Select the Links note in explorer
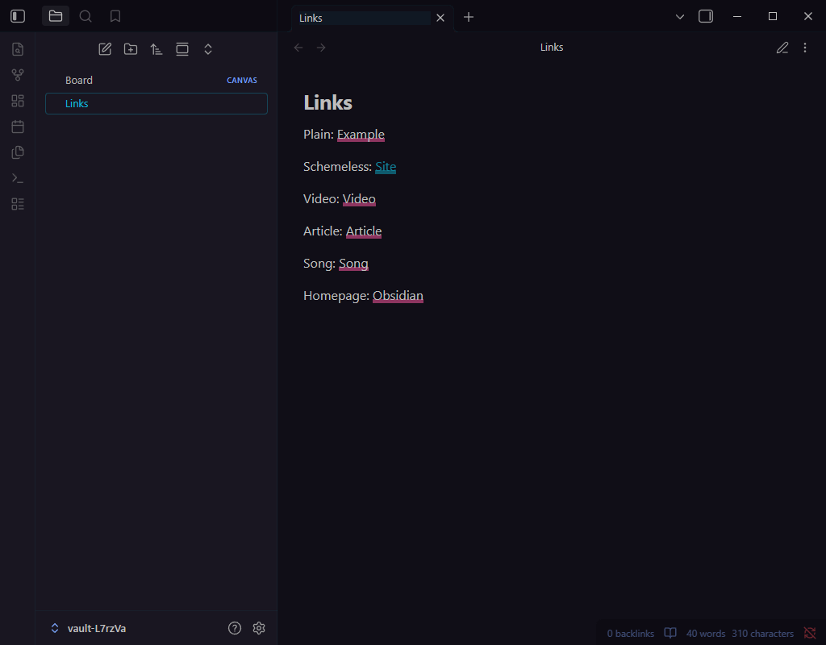The height and width of the screenshot is (645, 826). [x=156, y=104]
